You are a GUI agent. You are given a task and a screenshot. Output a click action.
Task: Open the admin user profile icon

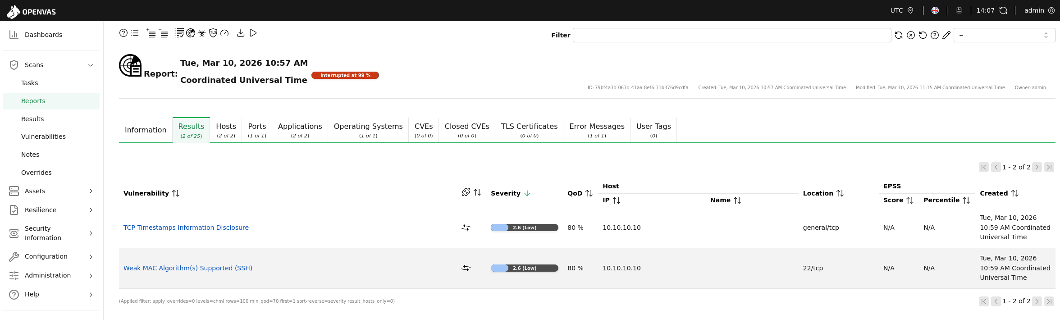point(1051,10)
